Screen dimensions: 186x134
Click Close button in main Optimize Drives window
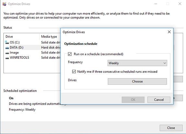[x=171, y=128]
